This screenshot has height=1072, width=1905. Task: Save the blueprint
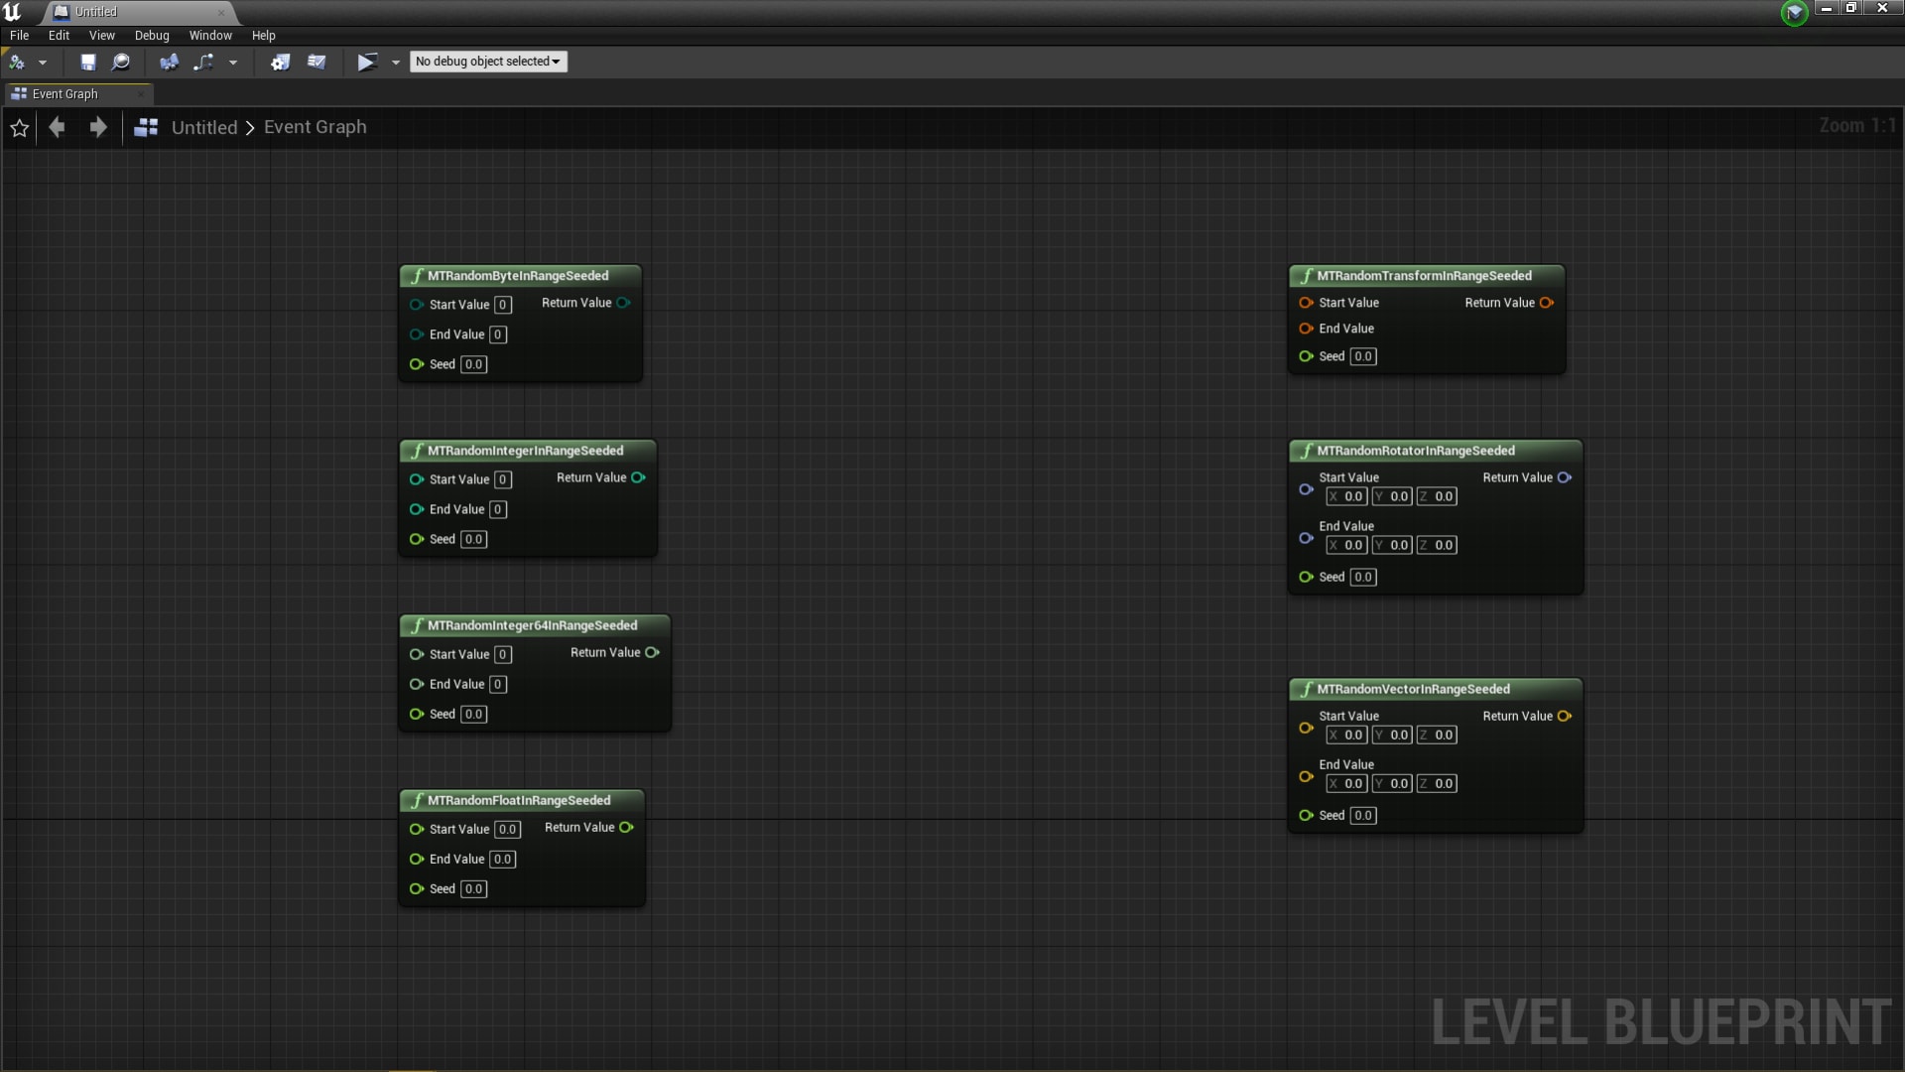pyautogui.click(x=87, y=62)
